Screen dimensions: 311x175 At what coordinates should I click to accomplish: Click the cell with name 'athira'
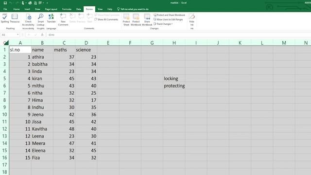(42, 57)
